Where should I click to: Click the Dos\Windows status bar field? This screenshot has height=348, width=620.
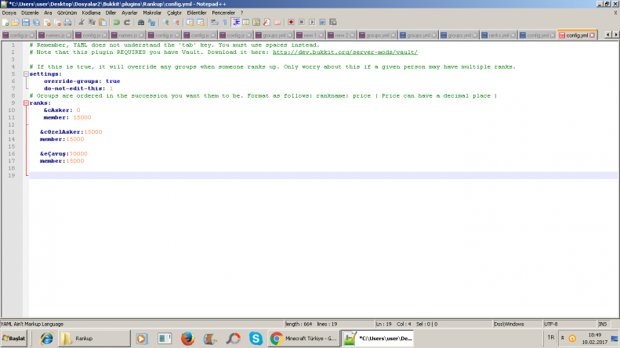[517, 324]
